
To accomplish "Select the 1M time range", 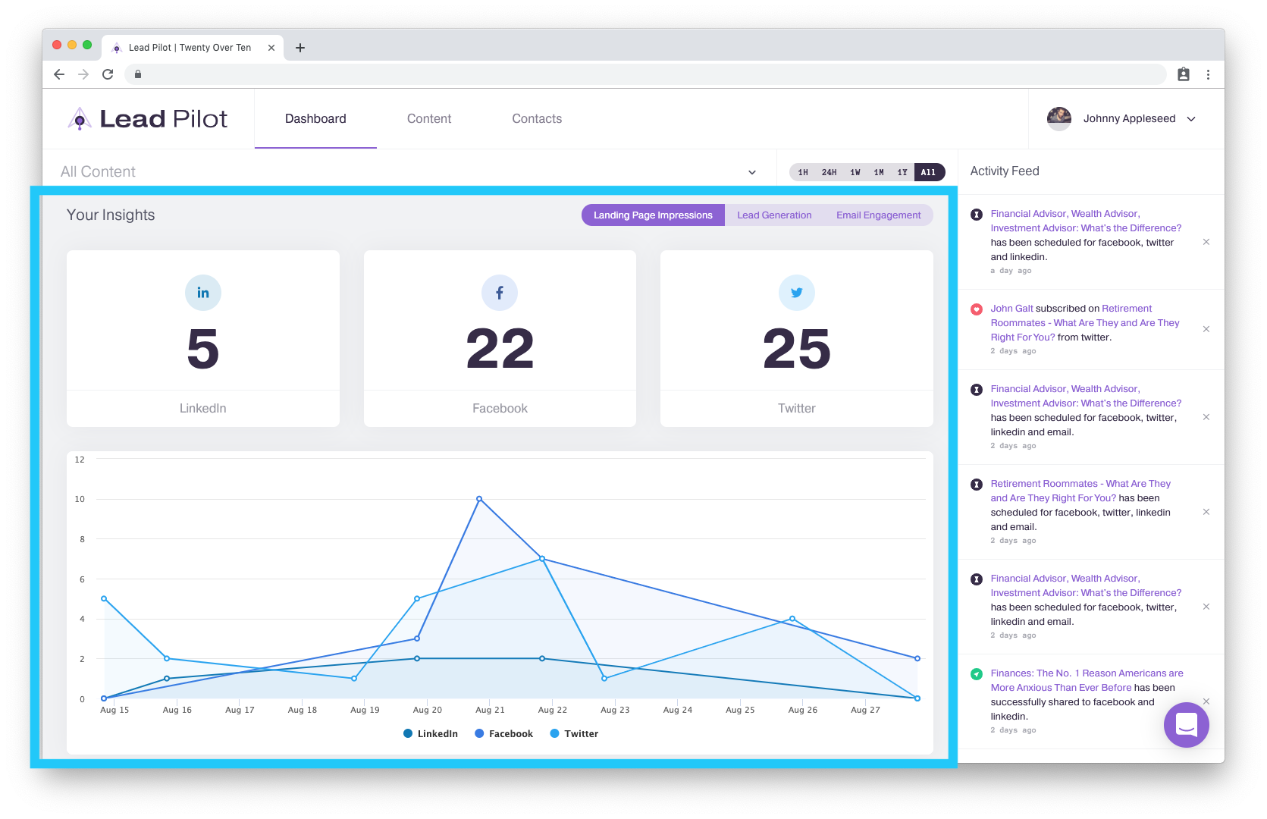I will (879, 172).
